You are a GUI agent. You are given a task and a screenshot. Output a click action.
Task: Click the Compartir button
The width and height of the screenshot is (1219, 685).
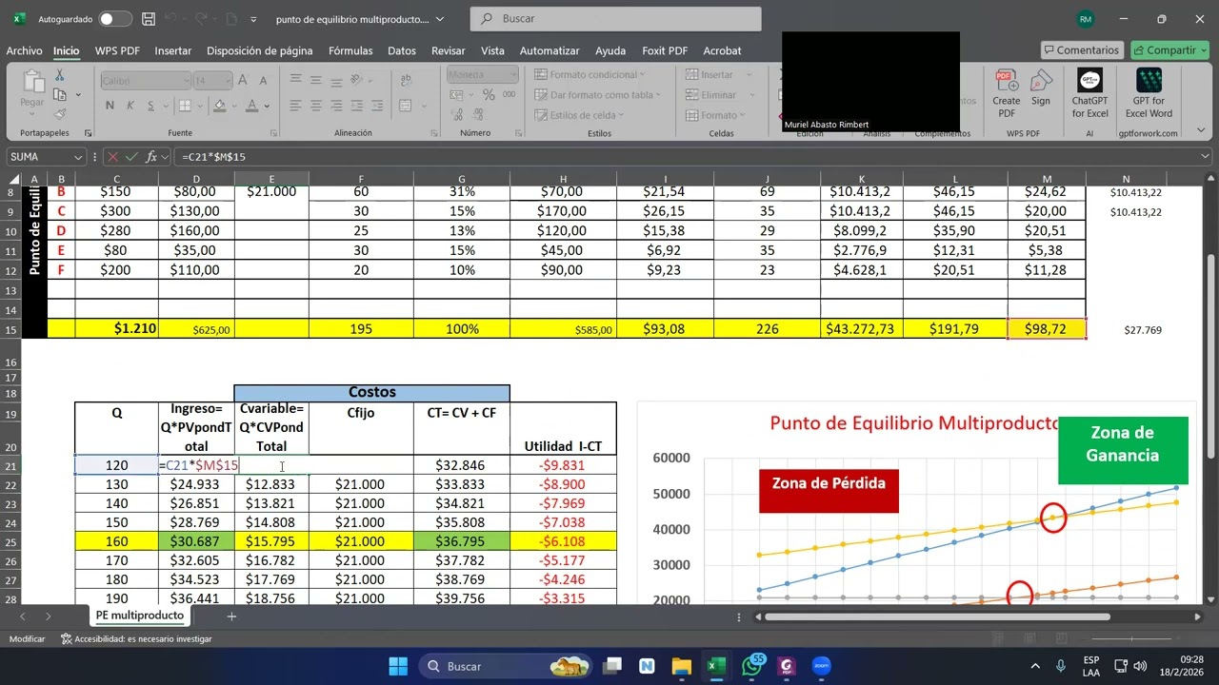coord(1169,49)
